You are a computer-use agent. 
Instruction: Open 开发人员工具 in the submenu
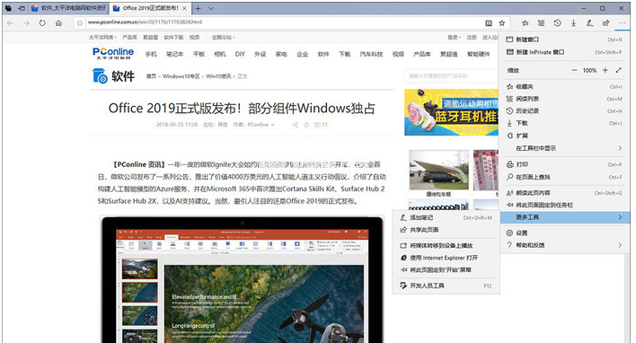click(446, 286)
